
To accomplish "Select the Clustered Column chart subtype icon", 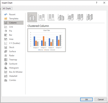I will point(32,17).
